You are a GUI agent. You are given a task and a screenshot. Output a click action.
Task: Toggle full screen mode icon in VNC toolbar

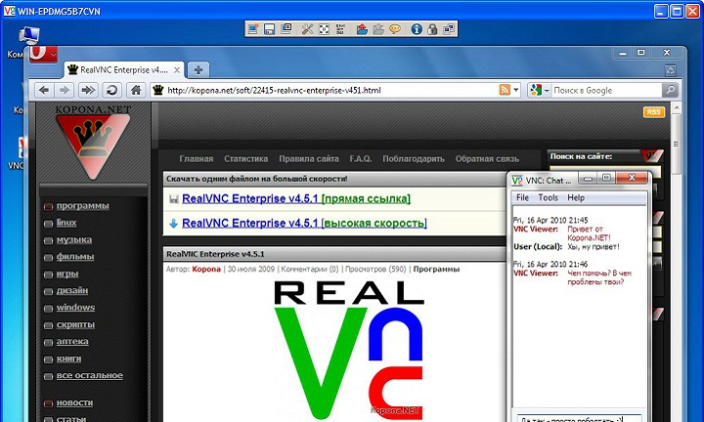point(324,29)
